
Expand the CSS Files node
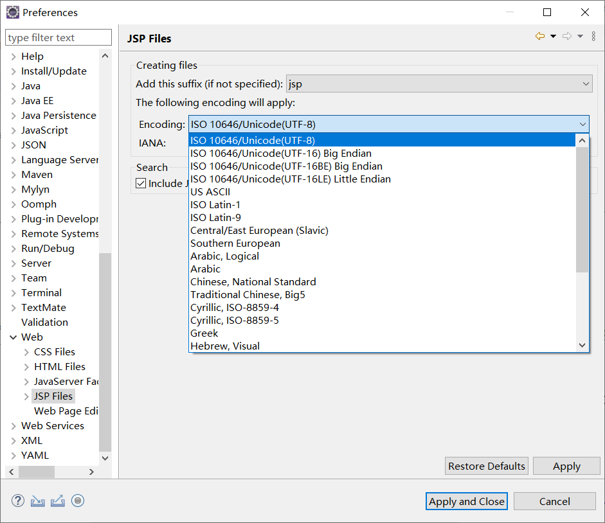click(26, 352)
